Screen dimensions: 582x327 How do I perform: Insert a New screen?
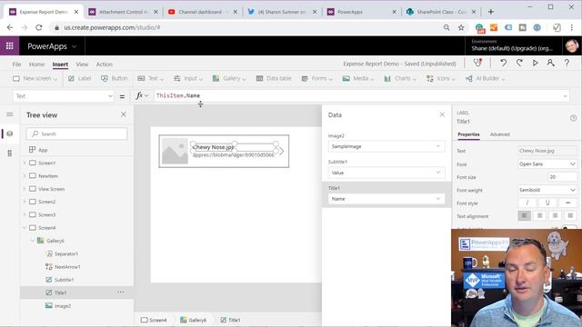point(35,78)
